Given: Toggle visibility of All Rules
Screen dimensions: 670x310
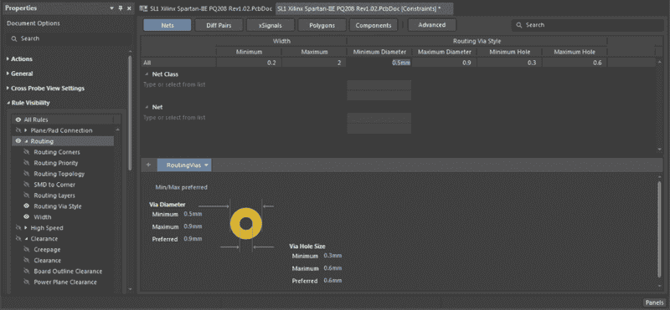Looking at the screenshot, I should (x=18, y=119).
